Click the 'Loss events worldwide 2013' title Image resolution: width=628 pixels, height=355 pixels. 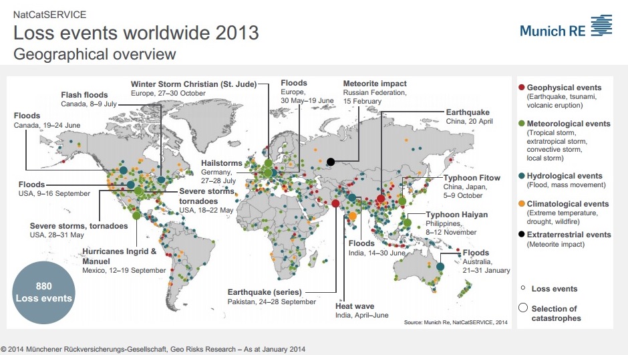pyautogui.click(x=136, y=33)
